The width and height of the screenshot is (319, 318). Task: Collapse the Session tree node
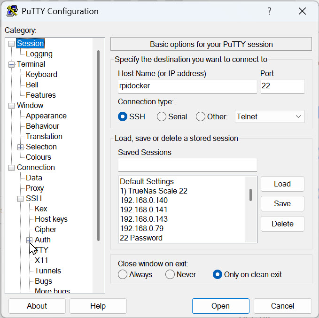point(11,44)
